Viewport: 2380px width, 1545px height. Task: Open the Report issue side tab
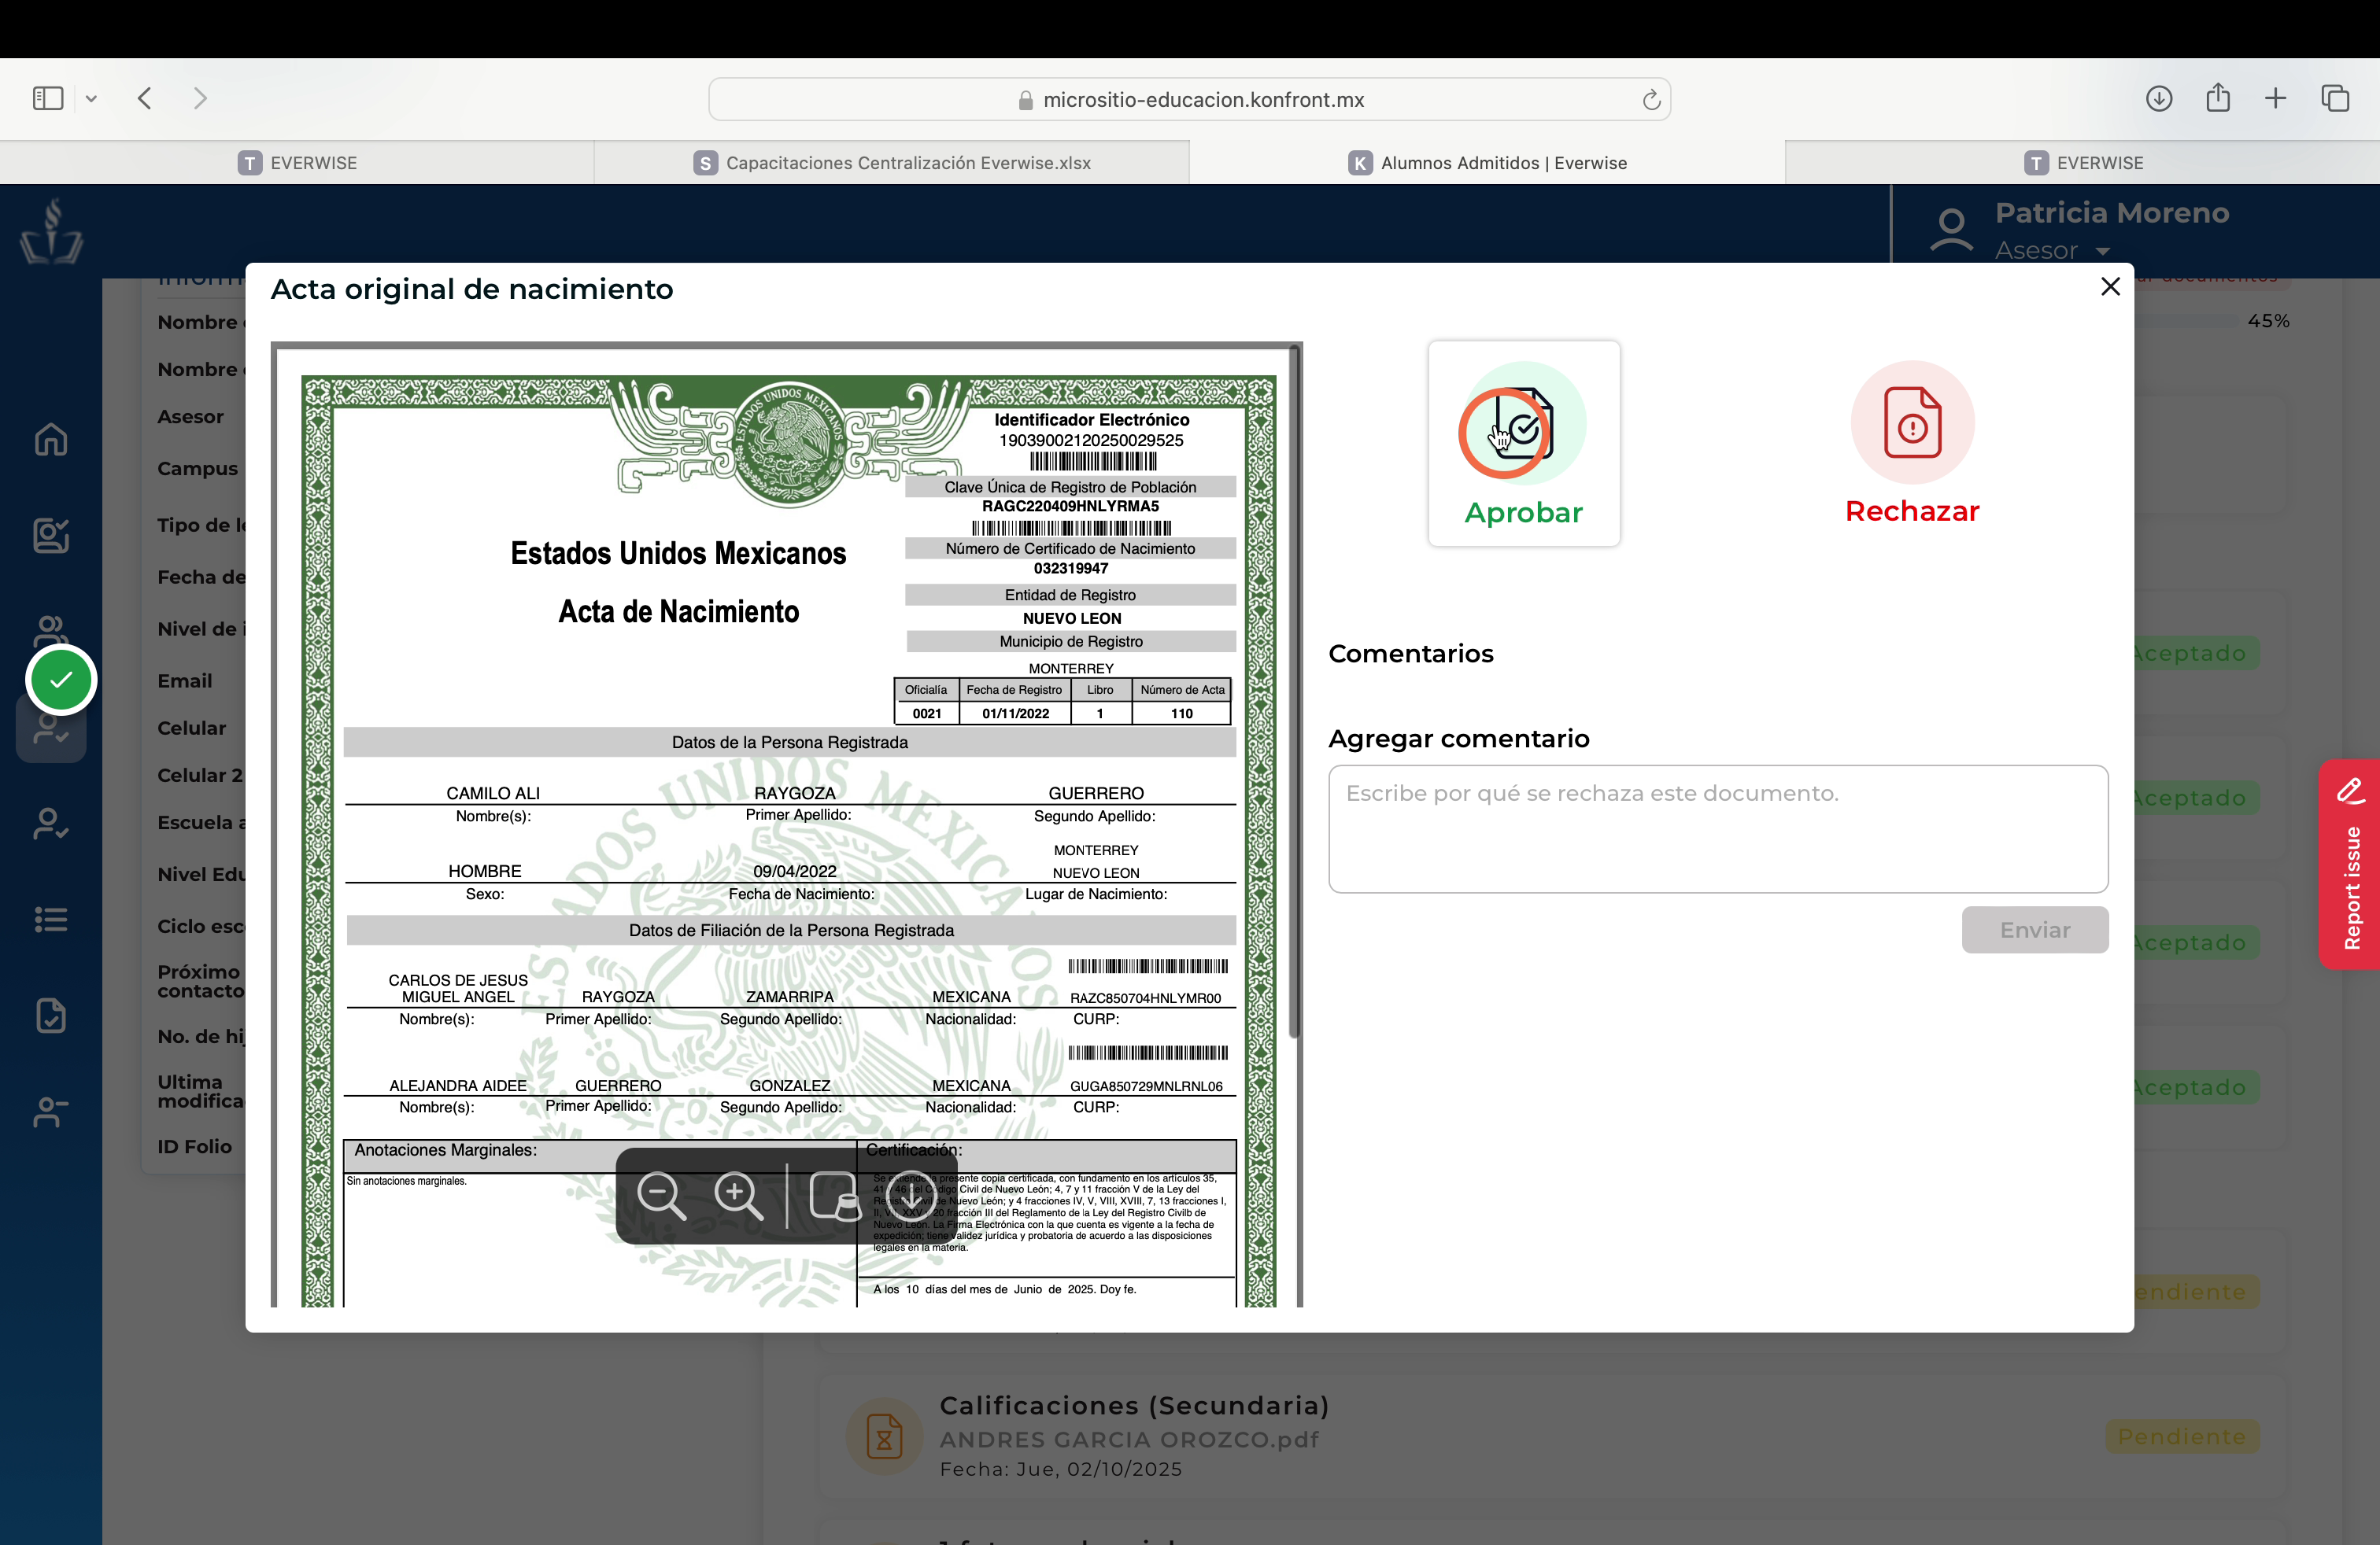coord(2350,865)
